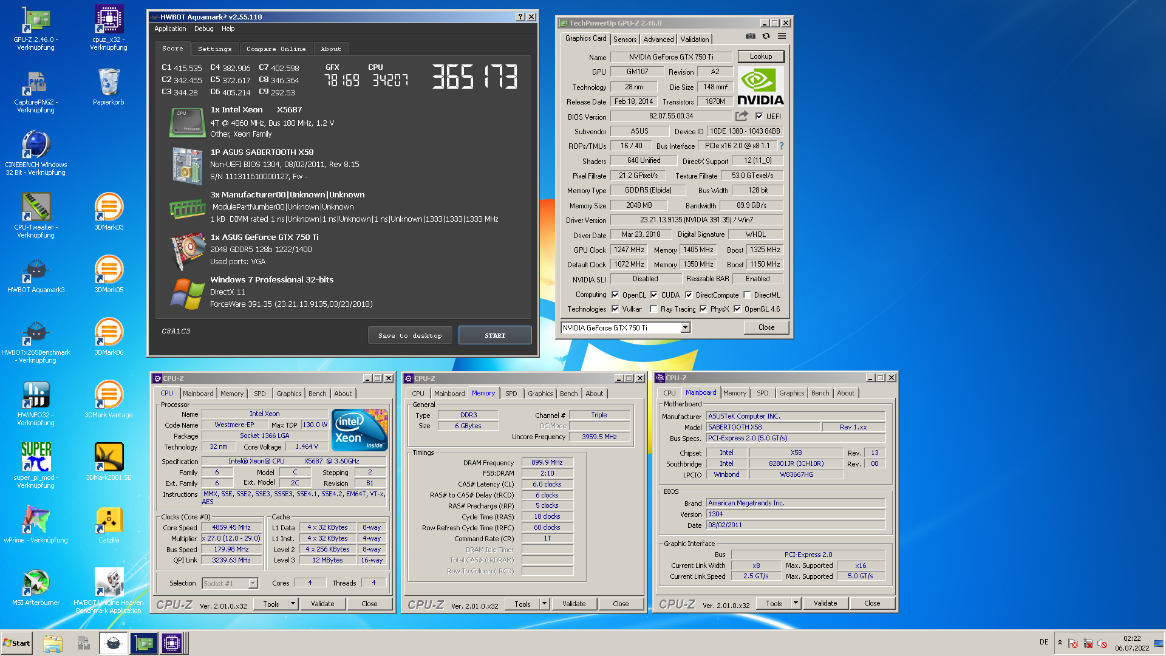The width and height of the screenshot is (1166, 656).
Task: Open HWBOTx265Benchmark desktop shortcut
Action: point(36,341)
